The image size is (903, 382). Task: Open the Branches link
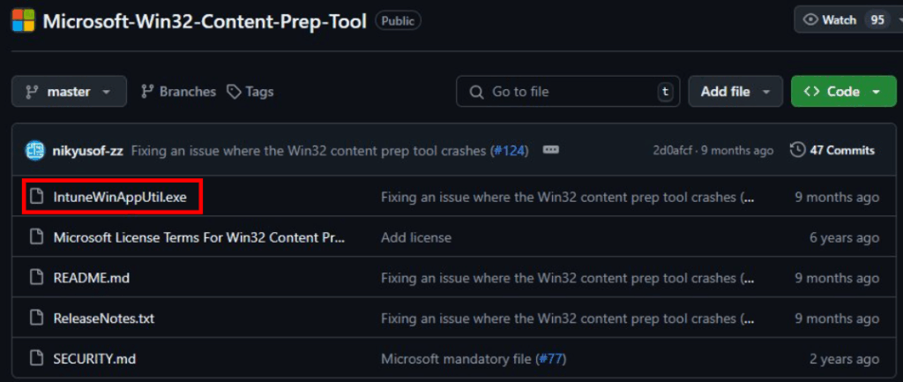[x=178, y=92]
